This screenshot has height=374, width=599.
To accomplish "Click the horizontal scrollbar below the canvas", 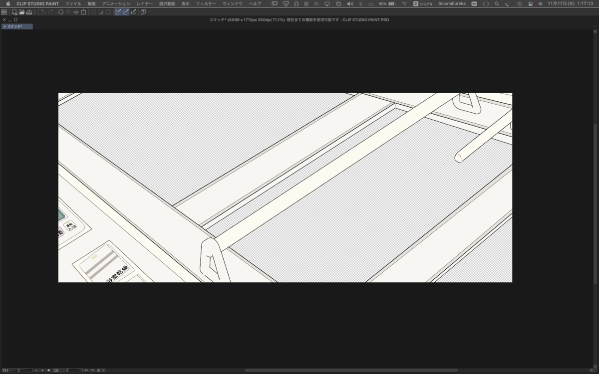I will 351,370.
